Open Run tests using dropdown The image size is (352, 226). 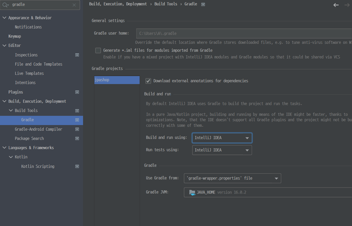pyautogui.click(x=222, y=150)
